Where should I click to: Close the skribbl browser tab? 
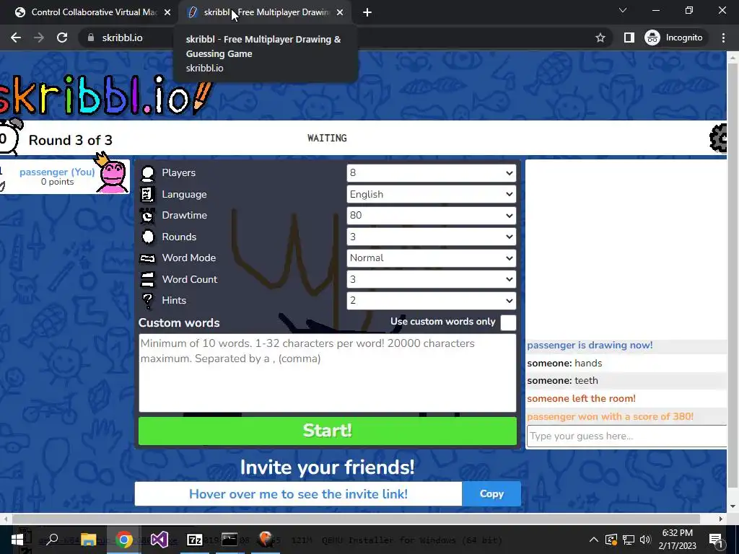[x=340, y=13]
